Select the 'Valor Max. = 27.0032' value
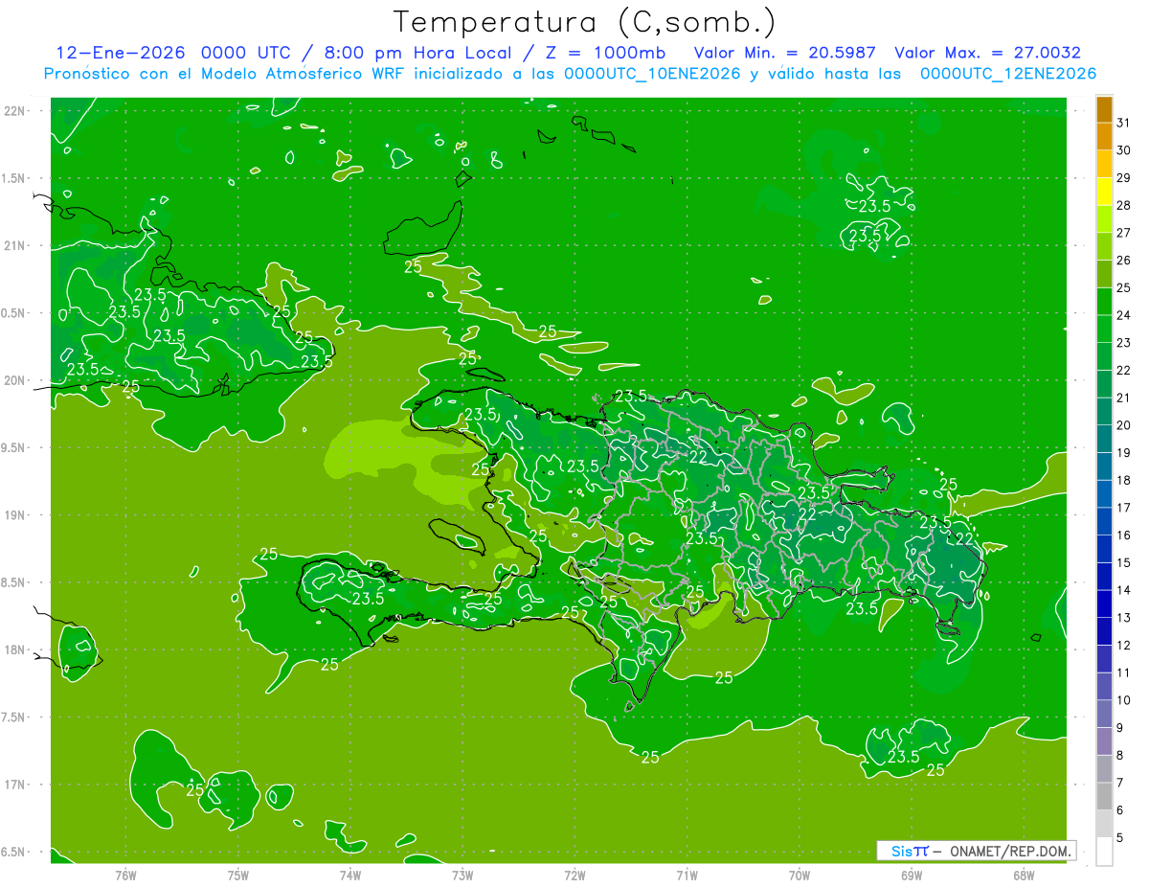The image size is (1149, 888). 988,53
